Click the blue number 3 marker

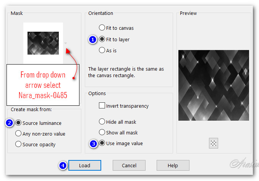coord(93,144)
